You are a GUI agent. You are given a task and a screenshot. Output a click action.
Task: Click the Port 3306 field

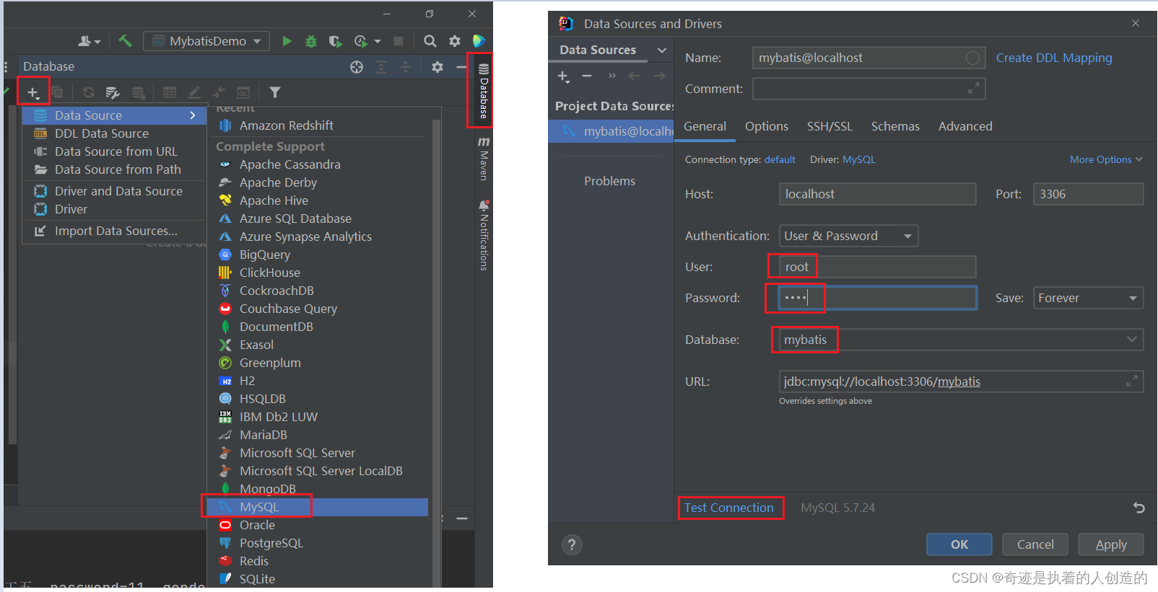(x=1088, y=194)
